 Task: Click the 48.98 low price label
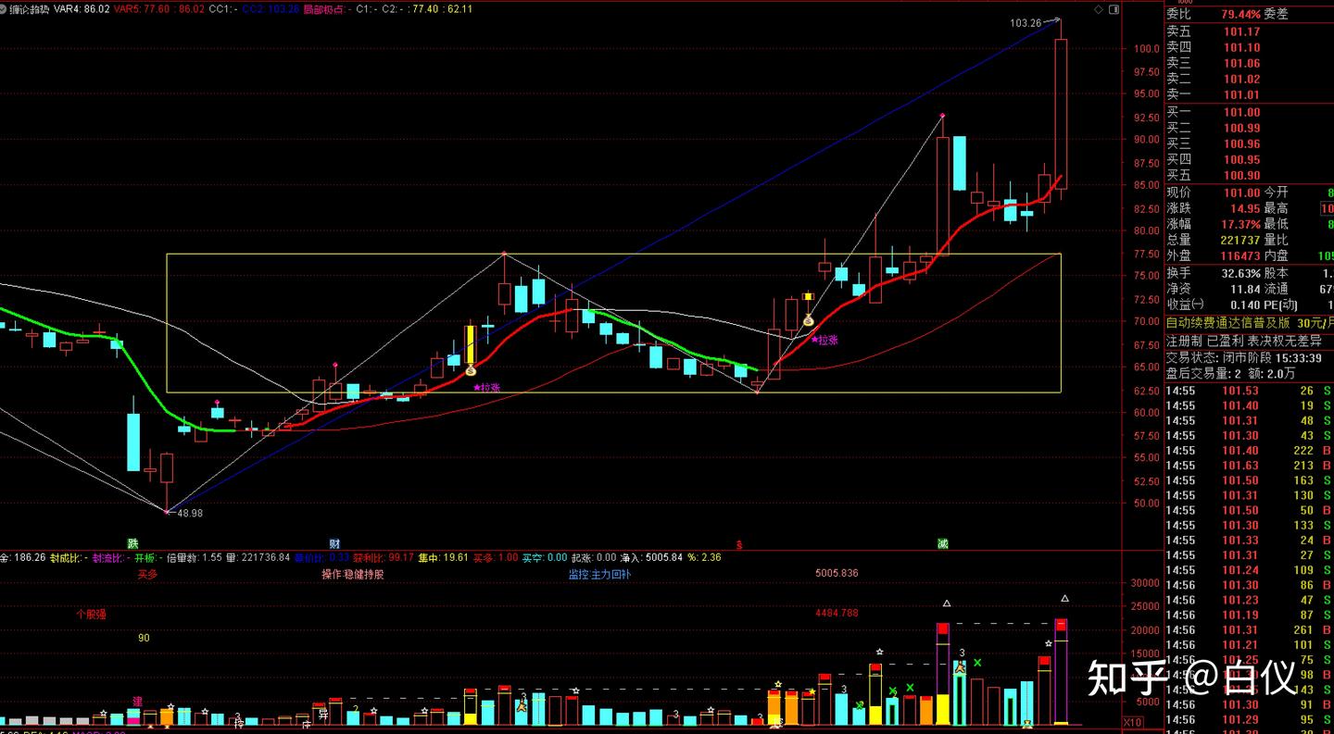[190, 513]
